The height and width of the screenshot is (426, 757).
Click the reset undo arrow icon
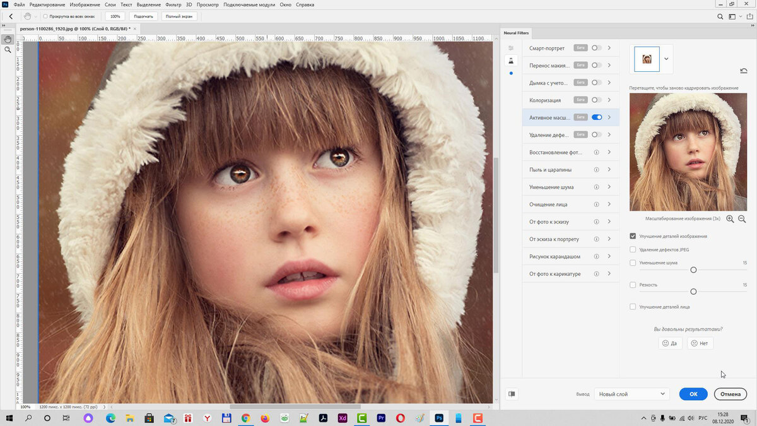tap(743, 71)
